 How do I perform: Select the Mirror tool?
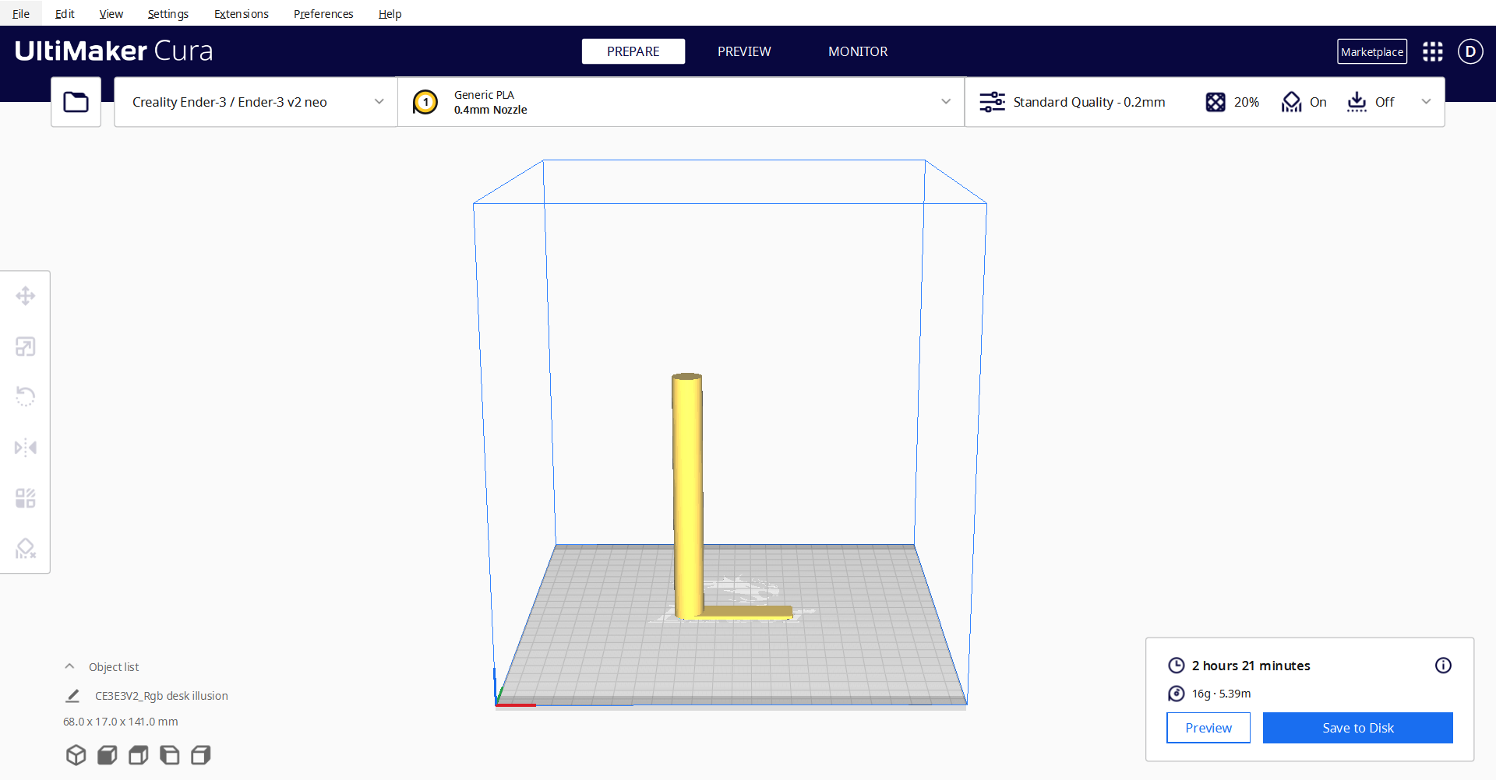[x=26, y=448]
